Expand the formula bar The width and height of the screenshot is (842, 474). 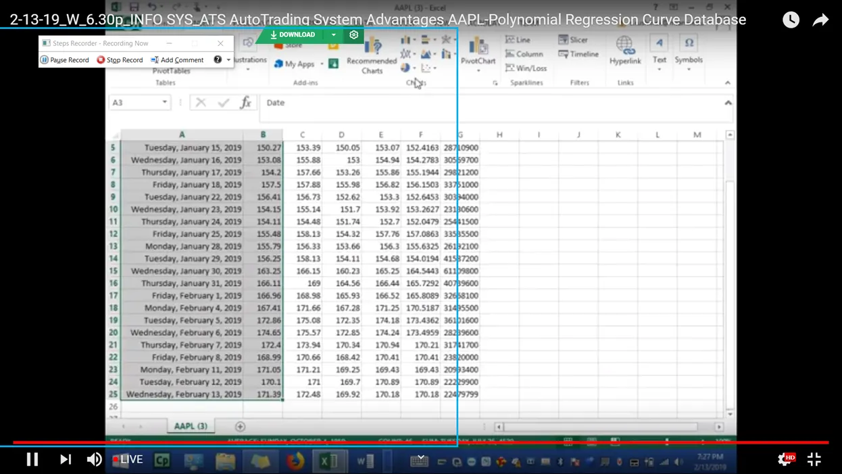point(728,103)
